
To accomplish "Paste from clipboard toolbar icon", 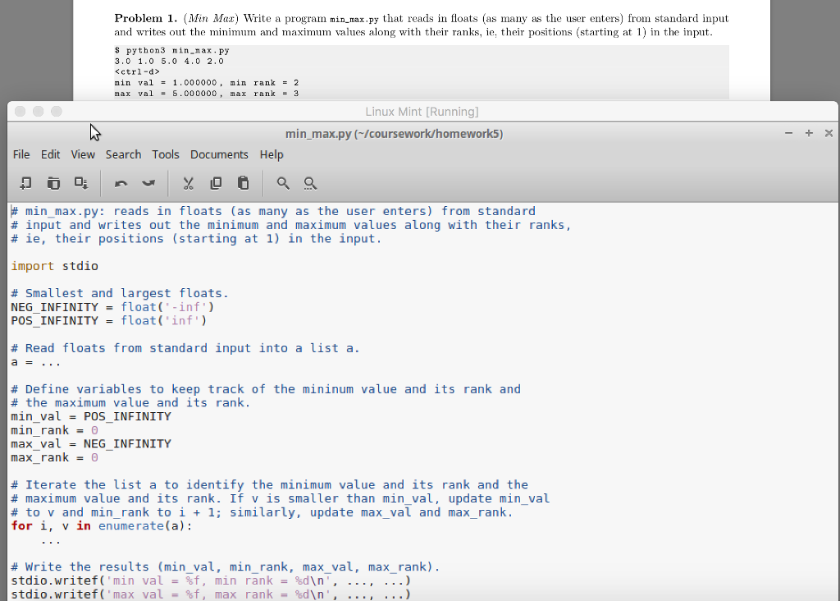I will pyautogui.click(x=243, y=183).
